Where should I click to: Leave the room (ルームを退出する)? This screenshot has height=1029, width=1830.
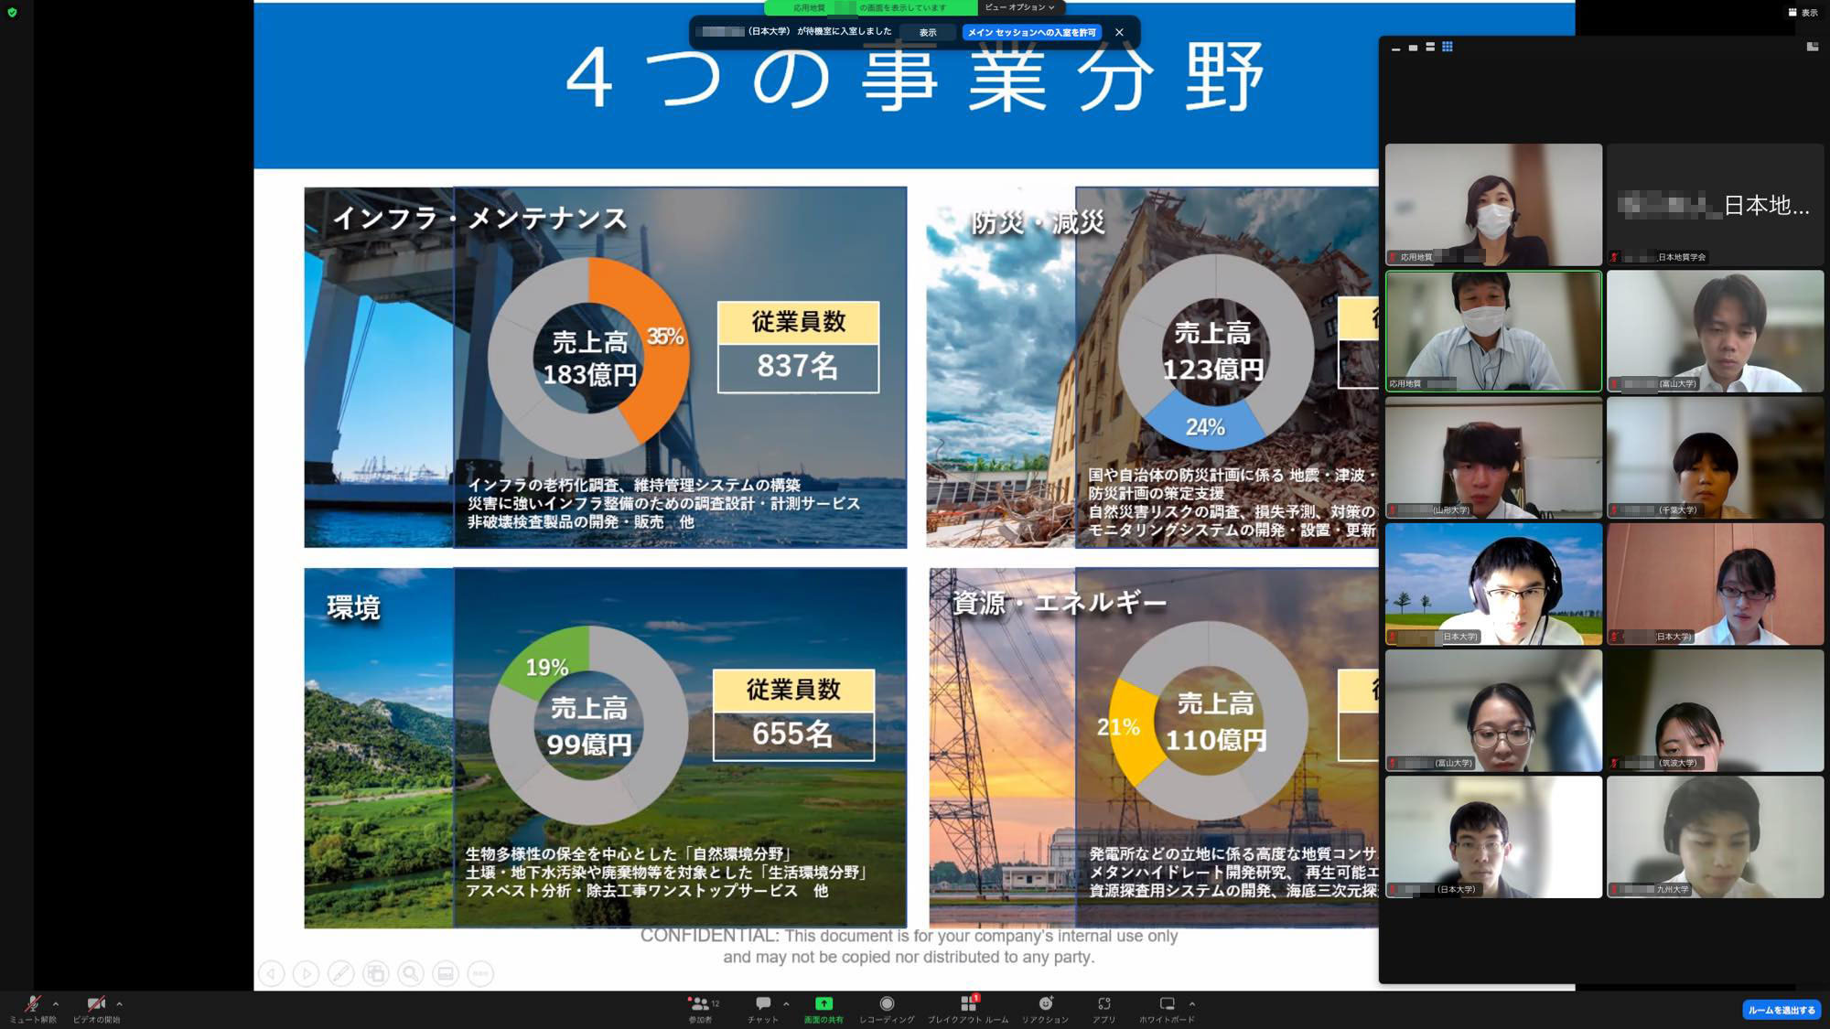1781,1010
